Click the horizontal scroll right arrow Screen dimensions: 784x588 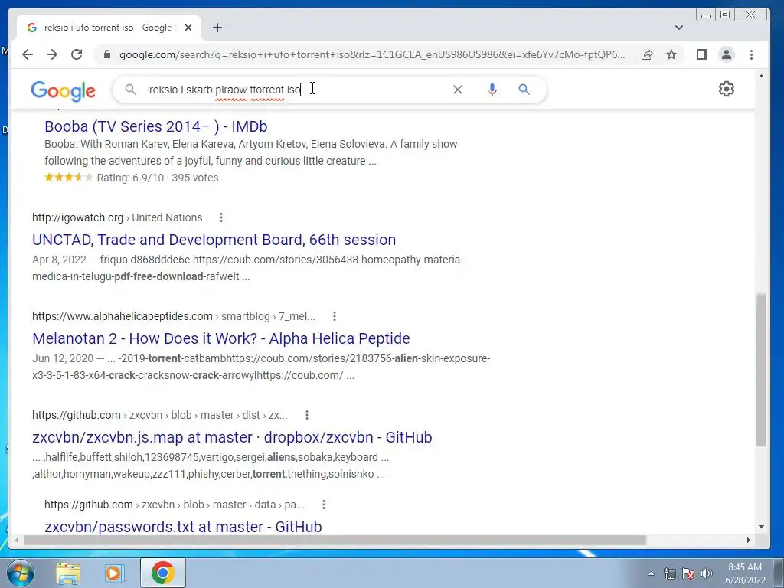pos(749,541)
